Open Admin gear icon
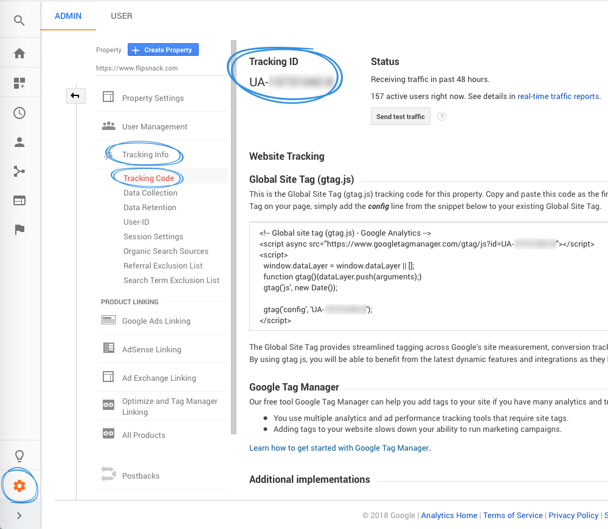Image resolution: width=608 pixels, height=529 pixels. pyautogui.click(x=19, y=486)
